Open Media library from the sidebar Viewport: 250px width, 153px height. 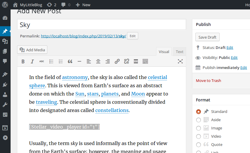(x=5, y=41)
